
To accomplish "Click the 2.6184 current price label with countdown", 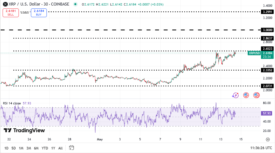I will coord(267,55).
